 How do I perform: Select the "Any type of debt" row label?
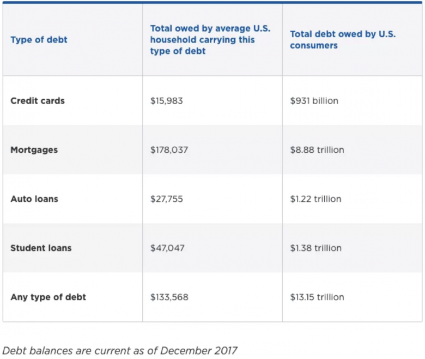[48, 297]
